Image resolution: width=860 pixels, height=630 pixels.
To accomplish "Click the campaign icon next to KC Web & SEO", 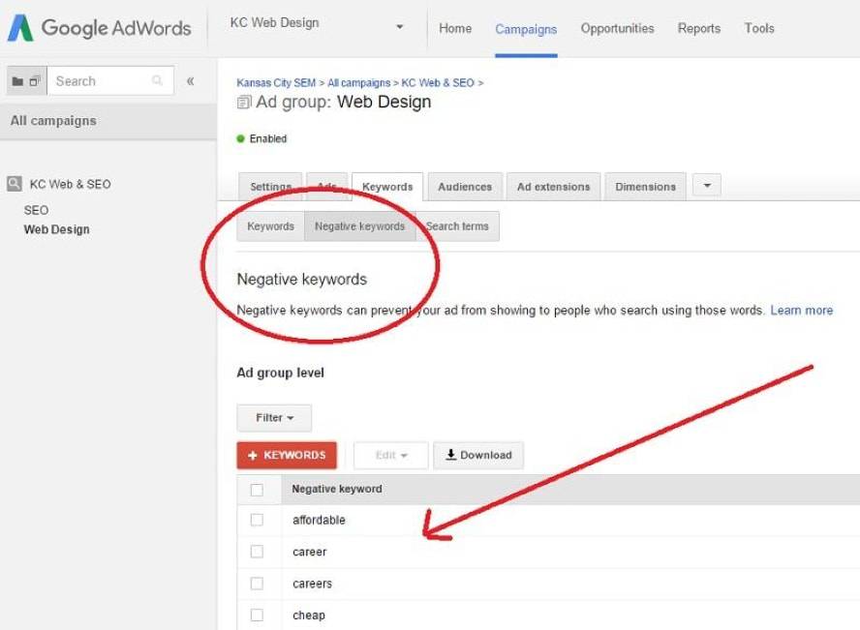I will pyautogui.click(x=15, y=184).
